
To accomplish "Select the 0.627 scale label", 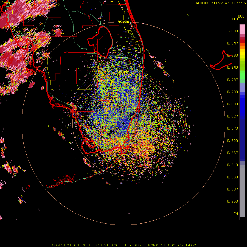I will point(232,116).
